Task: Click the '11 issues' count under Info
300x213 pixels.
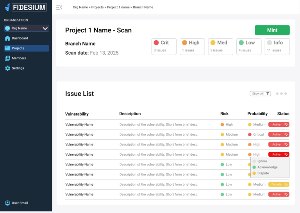Action: point(274,50)
